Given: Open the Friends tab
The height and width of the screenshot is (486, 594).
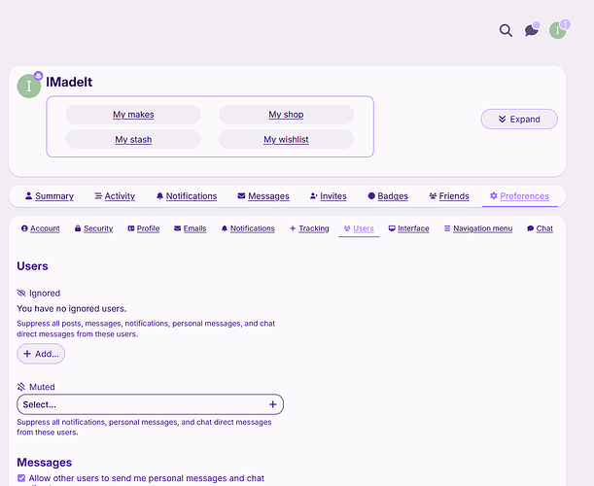Looking at the screenshot, I should pyautogui.click(x=449, y=196).
